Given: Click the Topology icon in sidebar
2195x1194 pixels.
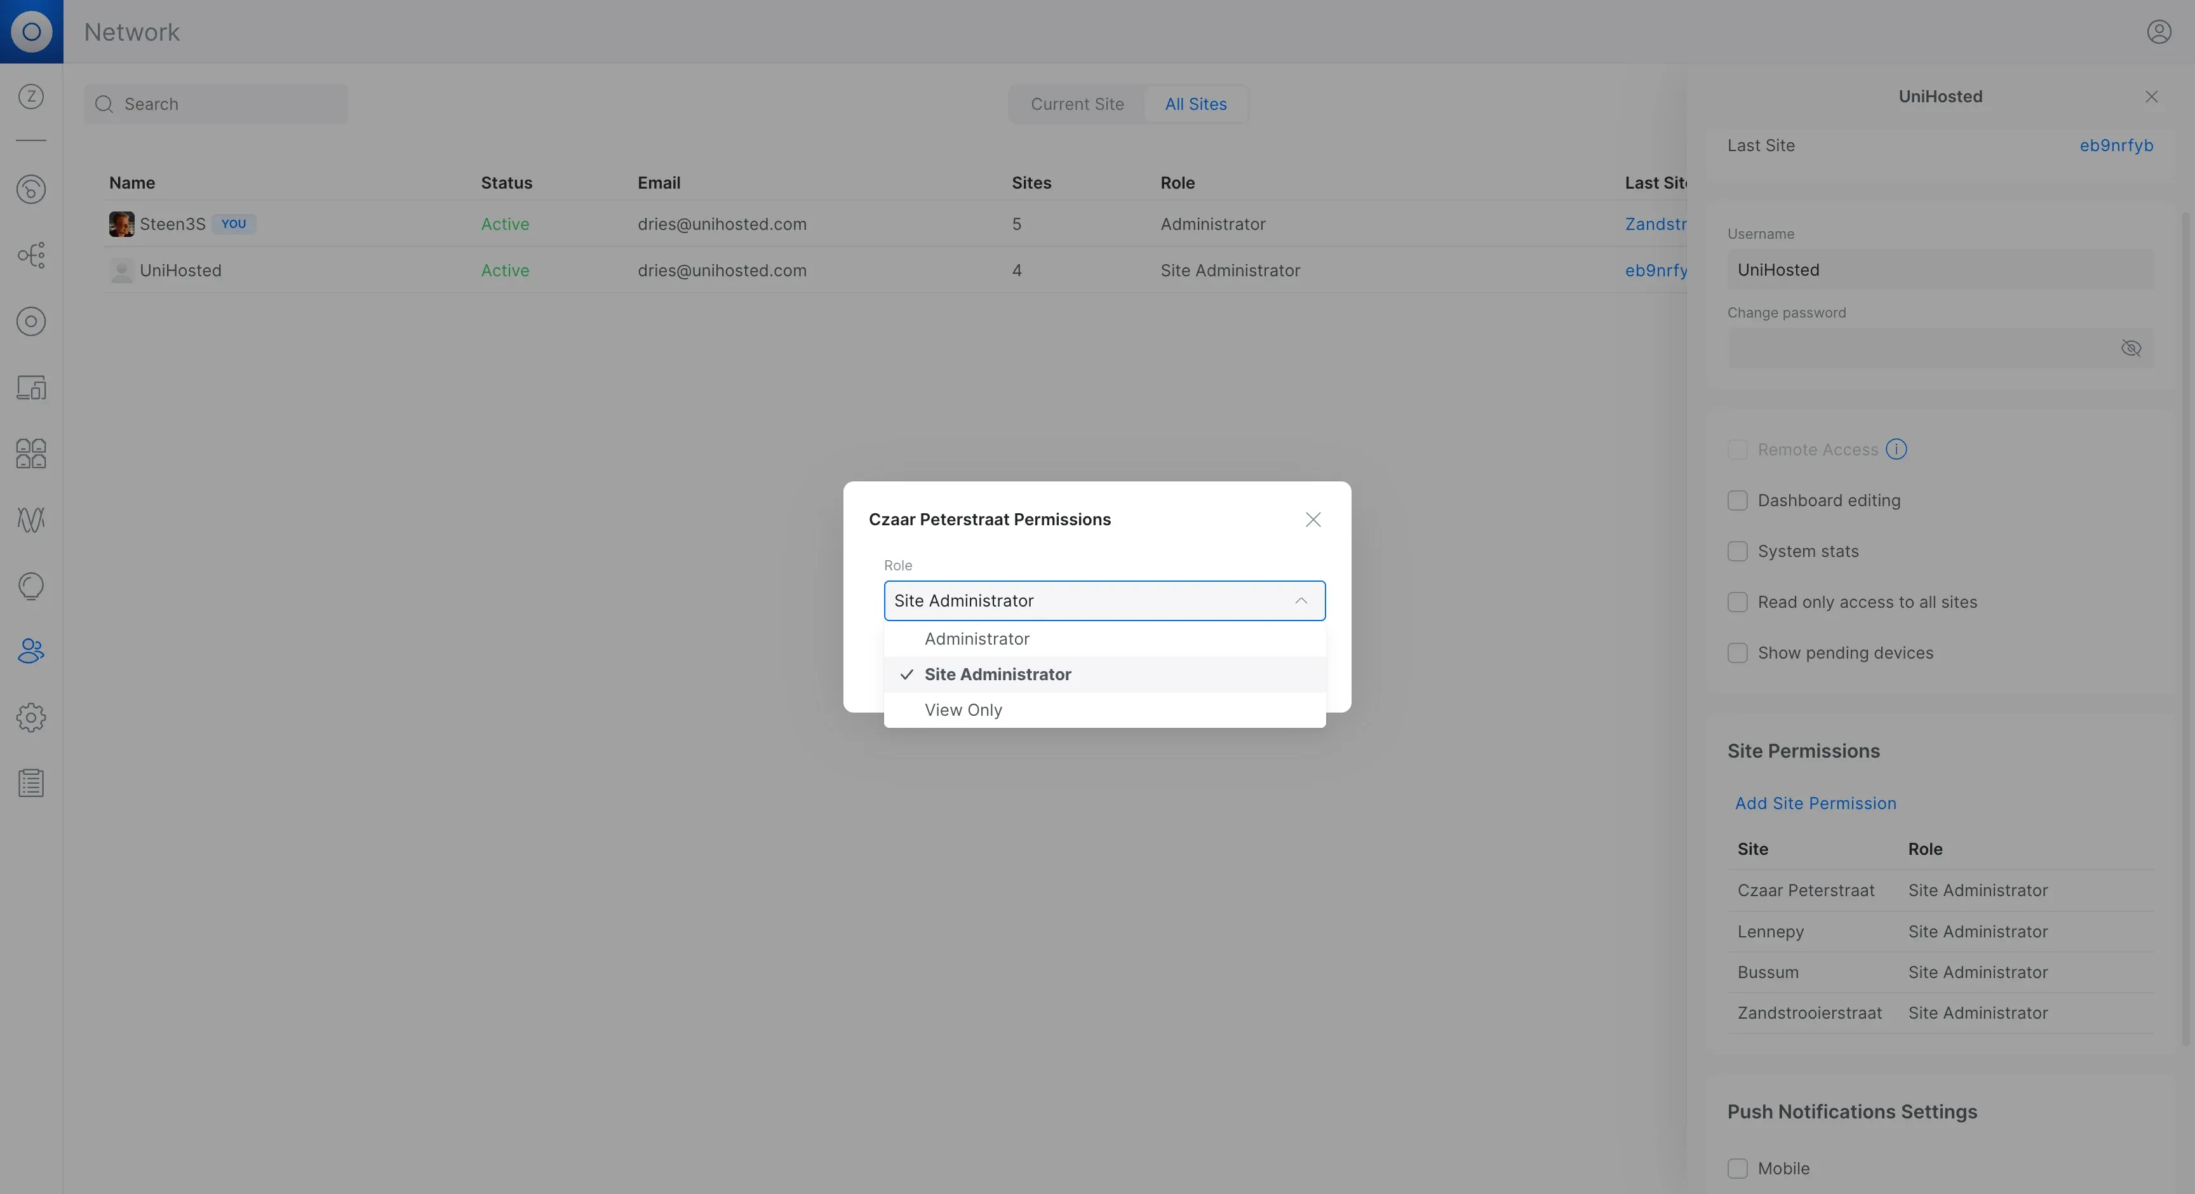Looking at the screenshot, I should click(30, 255).
